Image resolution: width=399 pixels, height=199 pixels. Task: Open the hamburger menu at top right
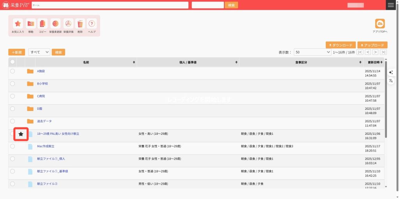coord(391,5)
